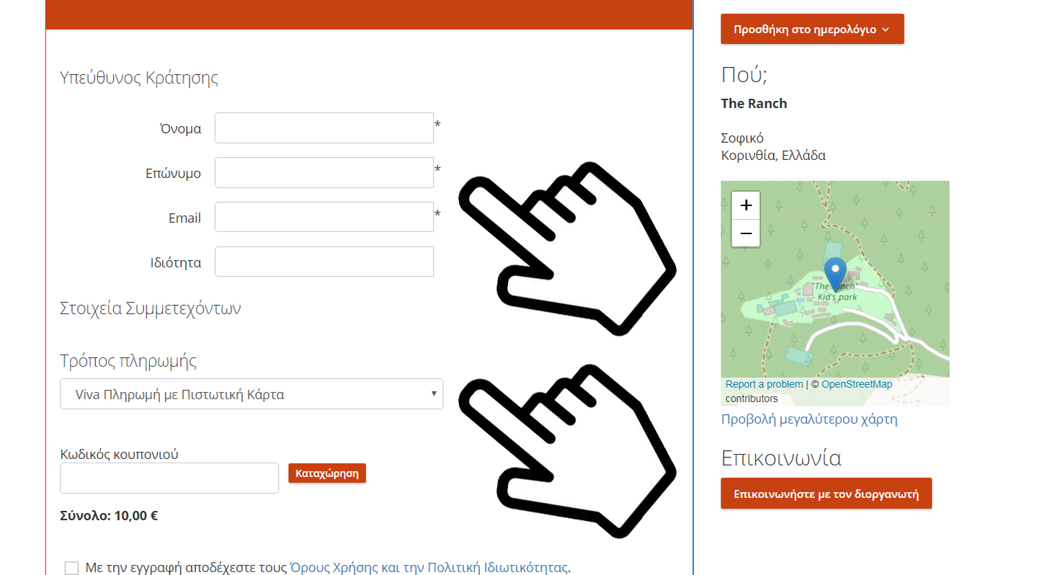
Task: Click the payment dropdown arrow
Action: click(x=433, y=394)
